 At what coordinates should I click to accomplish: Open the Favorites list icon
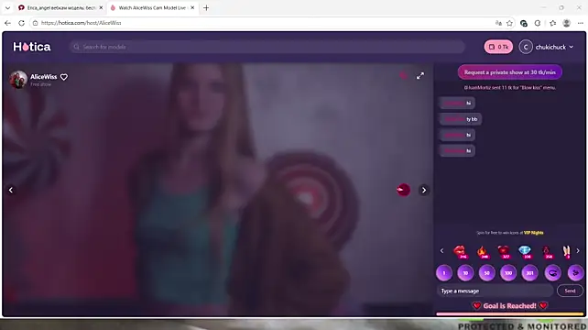tap(553, 23)
